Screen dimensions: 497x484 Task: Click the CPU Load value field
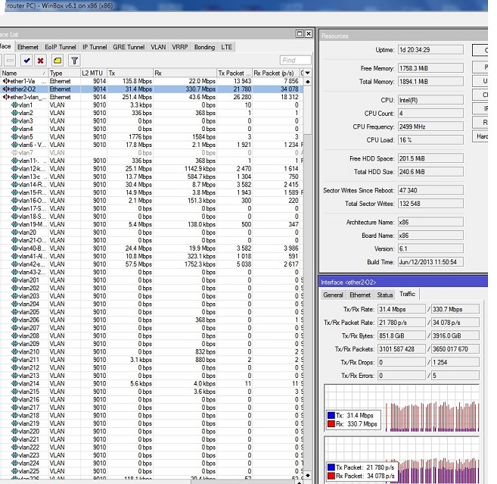tap(430, 140)
